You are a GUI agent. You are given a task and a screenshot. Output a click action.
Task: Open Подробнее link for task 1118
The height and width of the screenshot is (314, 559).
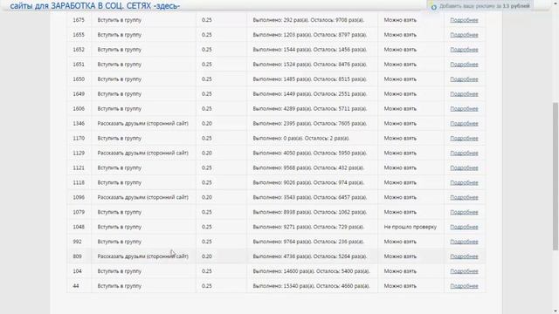point(464,182)
